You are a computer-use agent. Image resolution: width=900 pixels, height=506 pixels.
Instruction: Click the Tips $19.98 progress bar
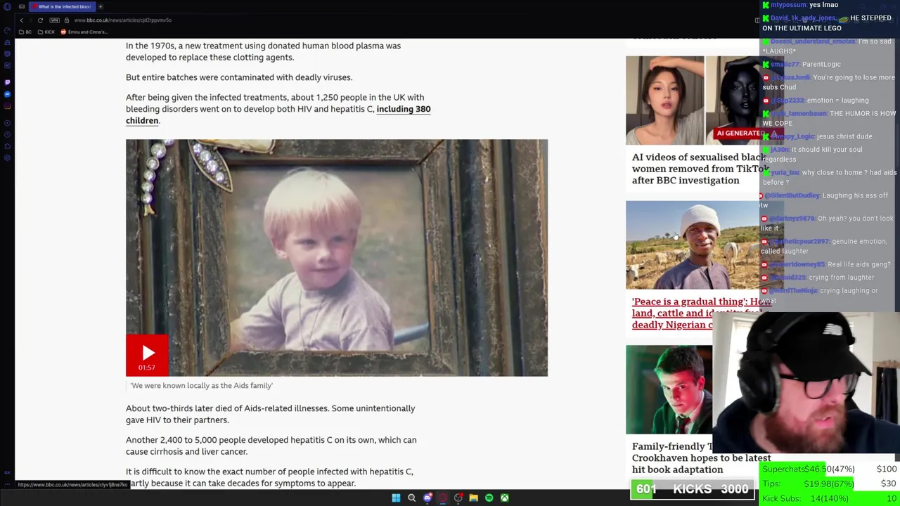(x=830, y=484)
